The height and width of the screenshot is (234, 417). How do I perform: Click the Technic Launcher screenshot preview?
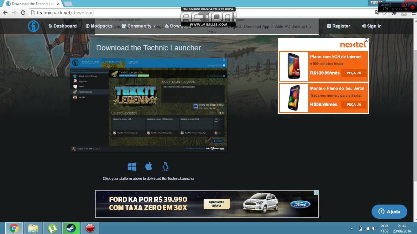pos(149,105)
